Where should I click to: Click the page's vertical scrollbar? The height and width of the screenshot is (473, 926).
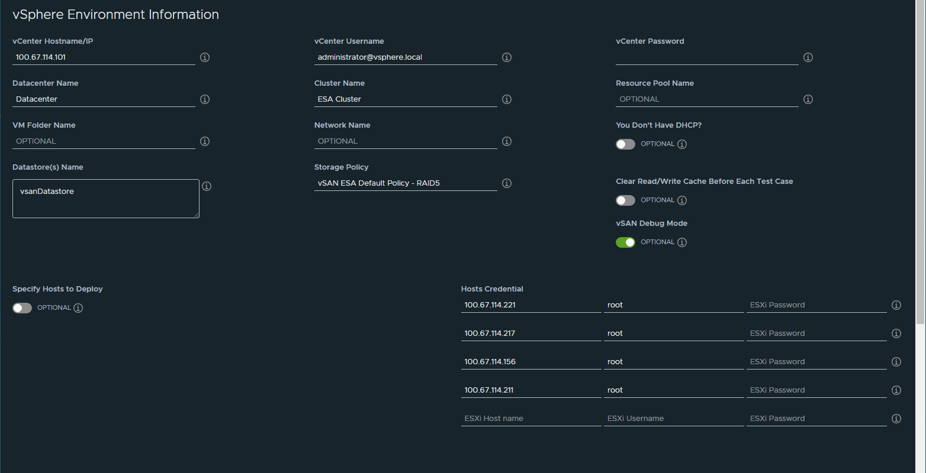coord(921,163)
